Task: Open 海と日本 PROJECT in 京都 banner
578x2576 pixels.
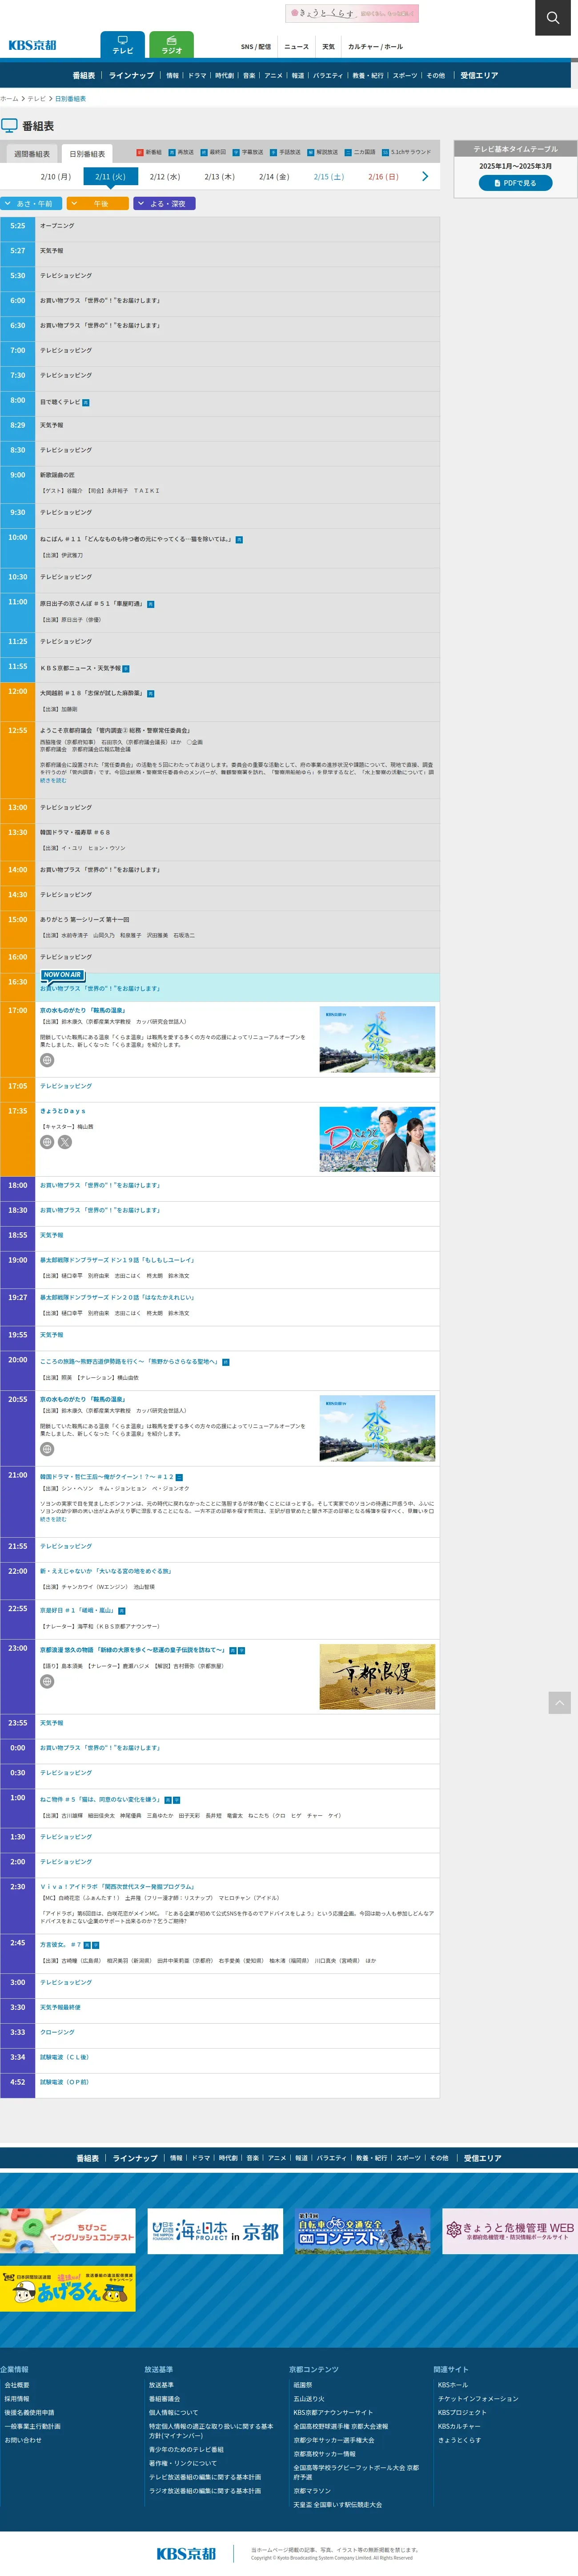Action: [215, 2231]
